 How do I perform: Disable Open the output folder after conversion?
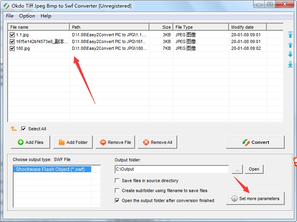pyautogui.click(x=117, y=200)
